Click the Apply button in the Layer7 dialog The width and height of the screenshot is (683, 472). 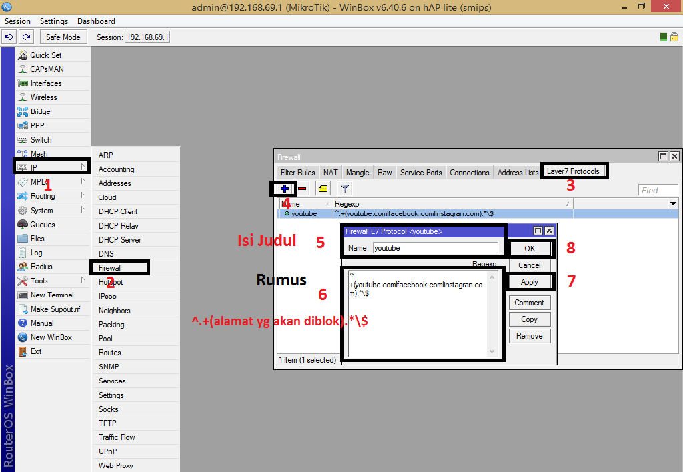click(530, 281)
